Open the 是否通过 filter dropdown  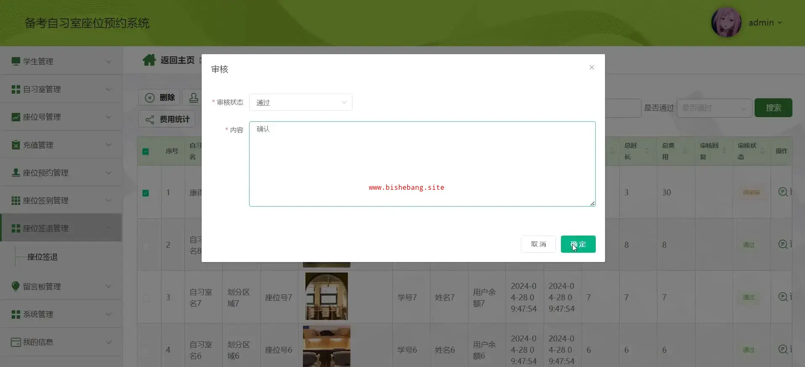714,108
